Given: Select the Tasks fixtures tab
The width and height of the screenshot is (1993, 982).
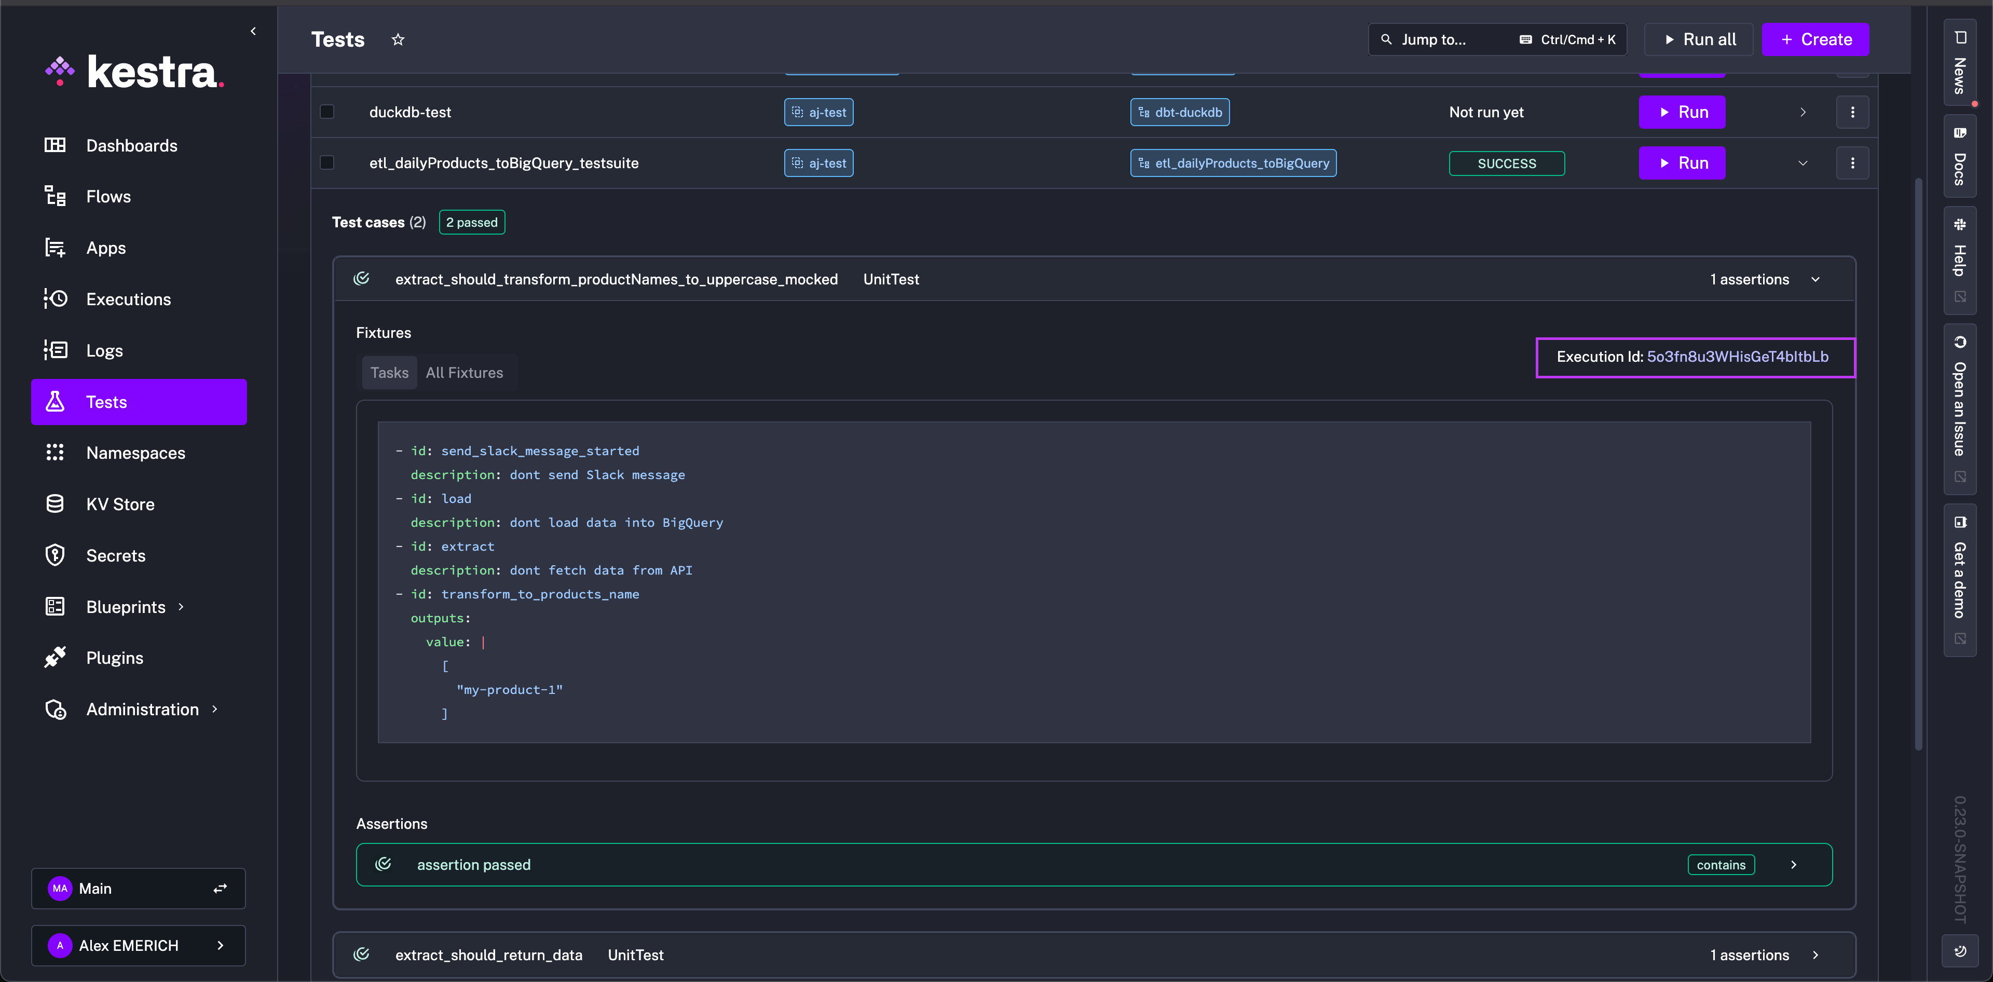Looking at the screenshot, I should pyautogui.click(x=389, y=372).
